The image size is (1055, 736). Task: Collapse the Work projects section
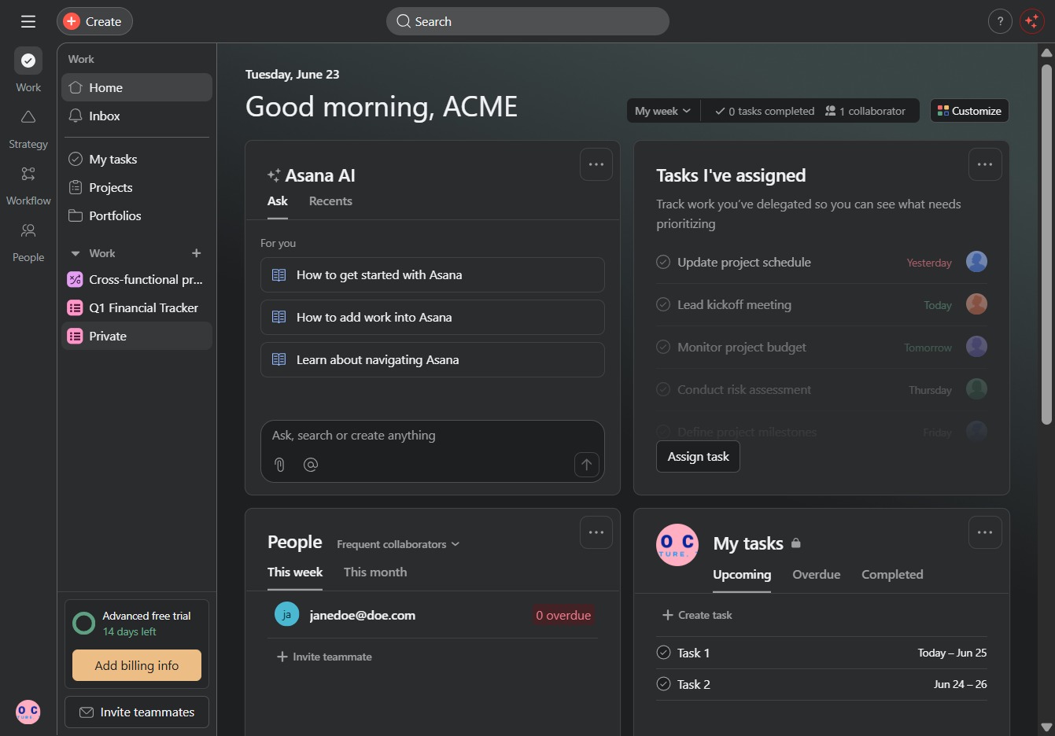point(76,253)
